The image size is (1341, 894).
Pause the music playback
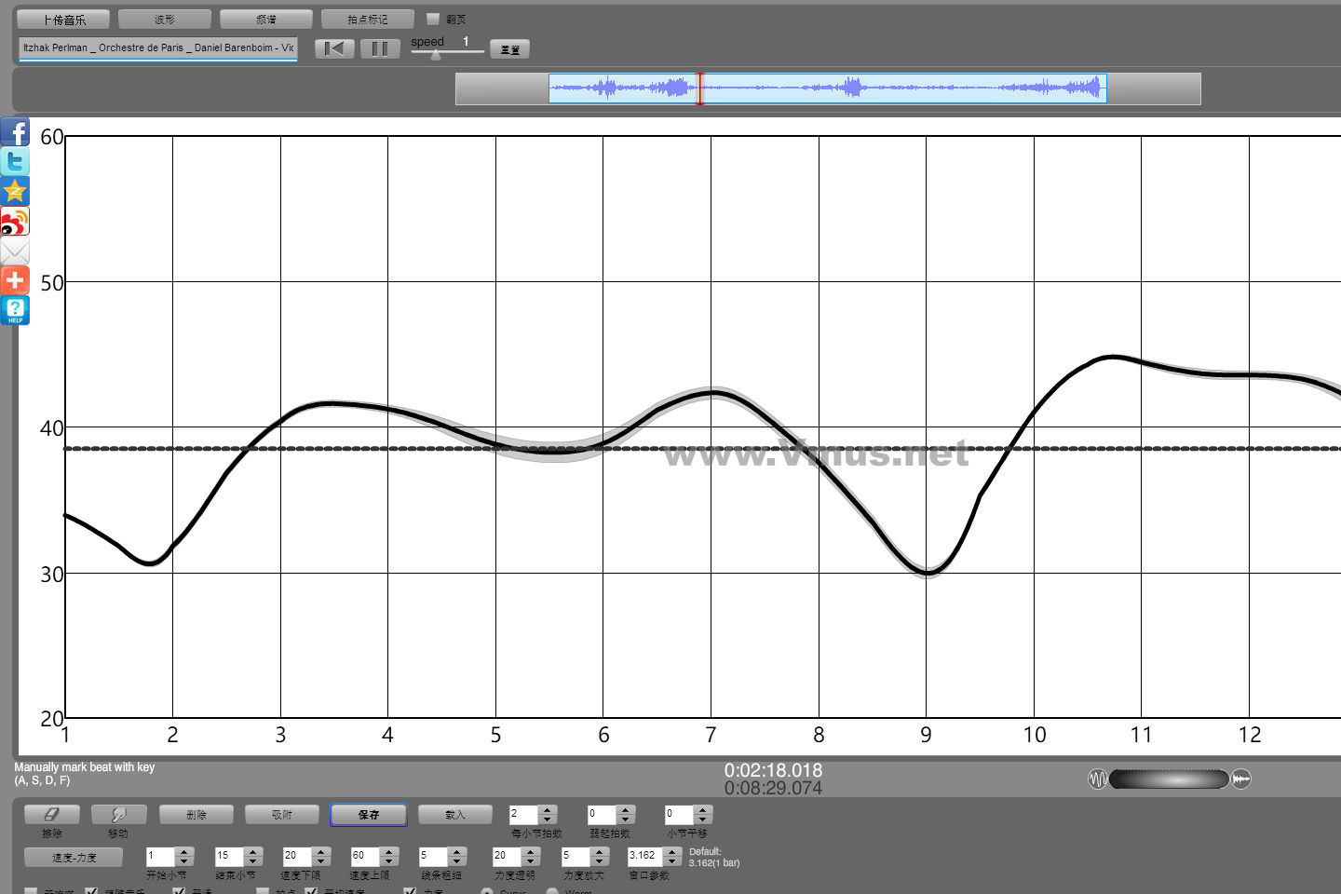coord(380,48)
